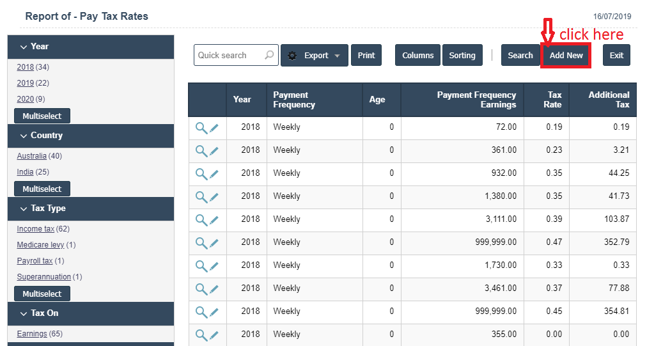Click the quick search magnifier icon
The image size is (647, 346).
click(x=269, y=55)
